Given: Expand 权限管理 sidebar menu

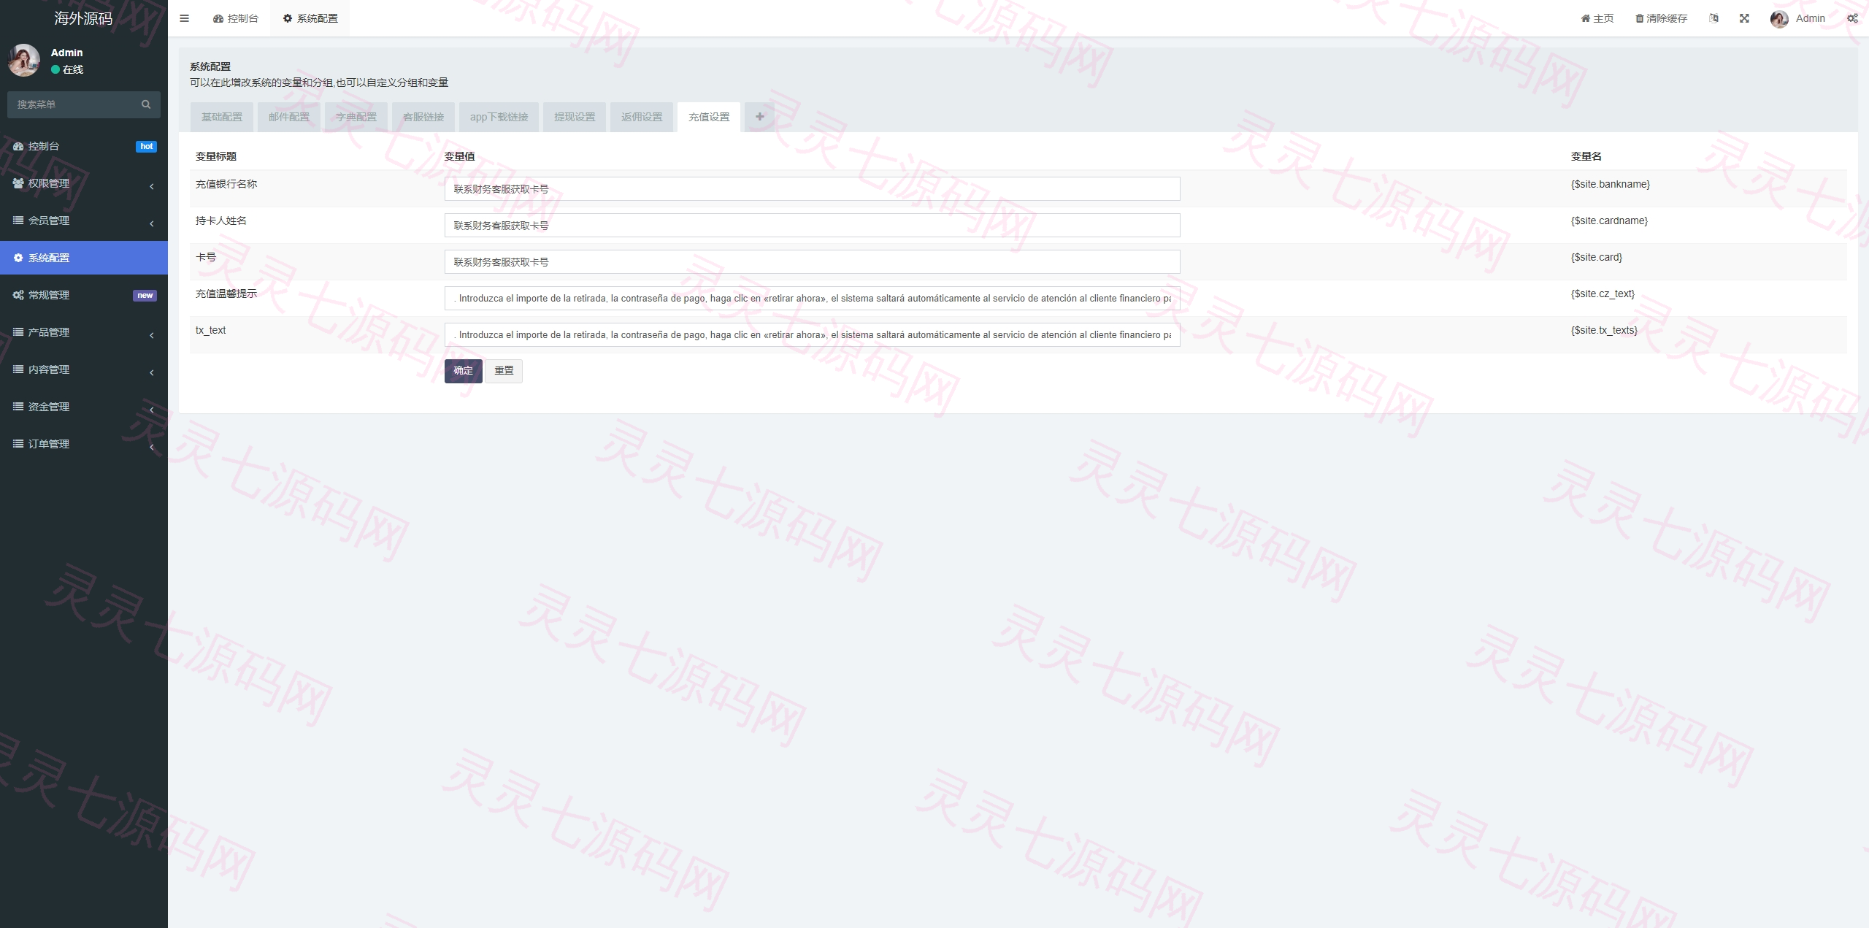Looking at the screenshot, I should point(84,183).
